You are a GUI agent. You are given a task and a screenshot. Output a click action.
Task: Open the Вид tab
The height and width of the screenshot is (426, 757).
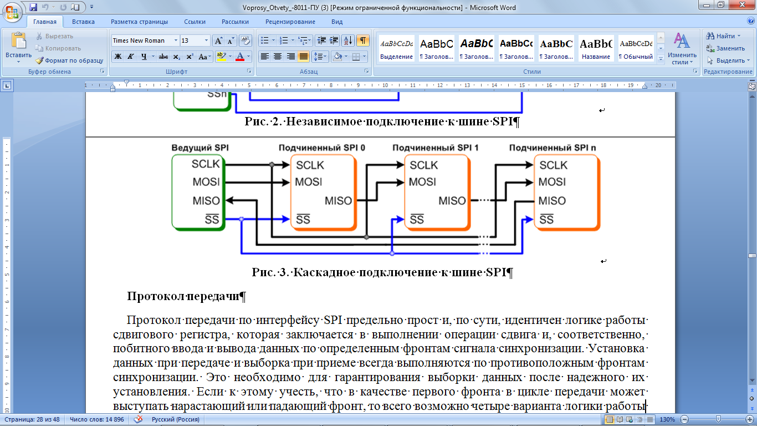337,22
